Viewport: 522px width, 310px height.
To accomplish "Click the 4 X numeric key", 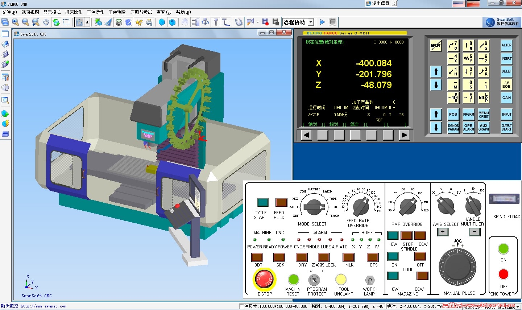I will (453, 58).
